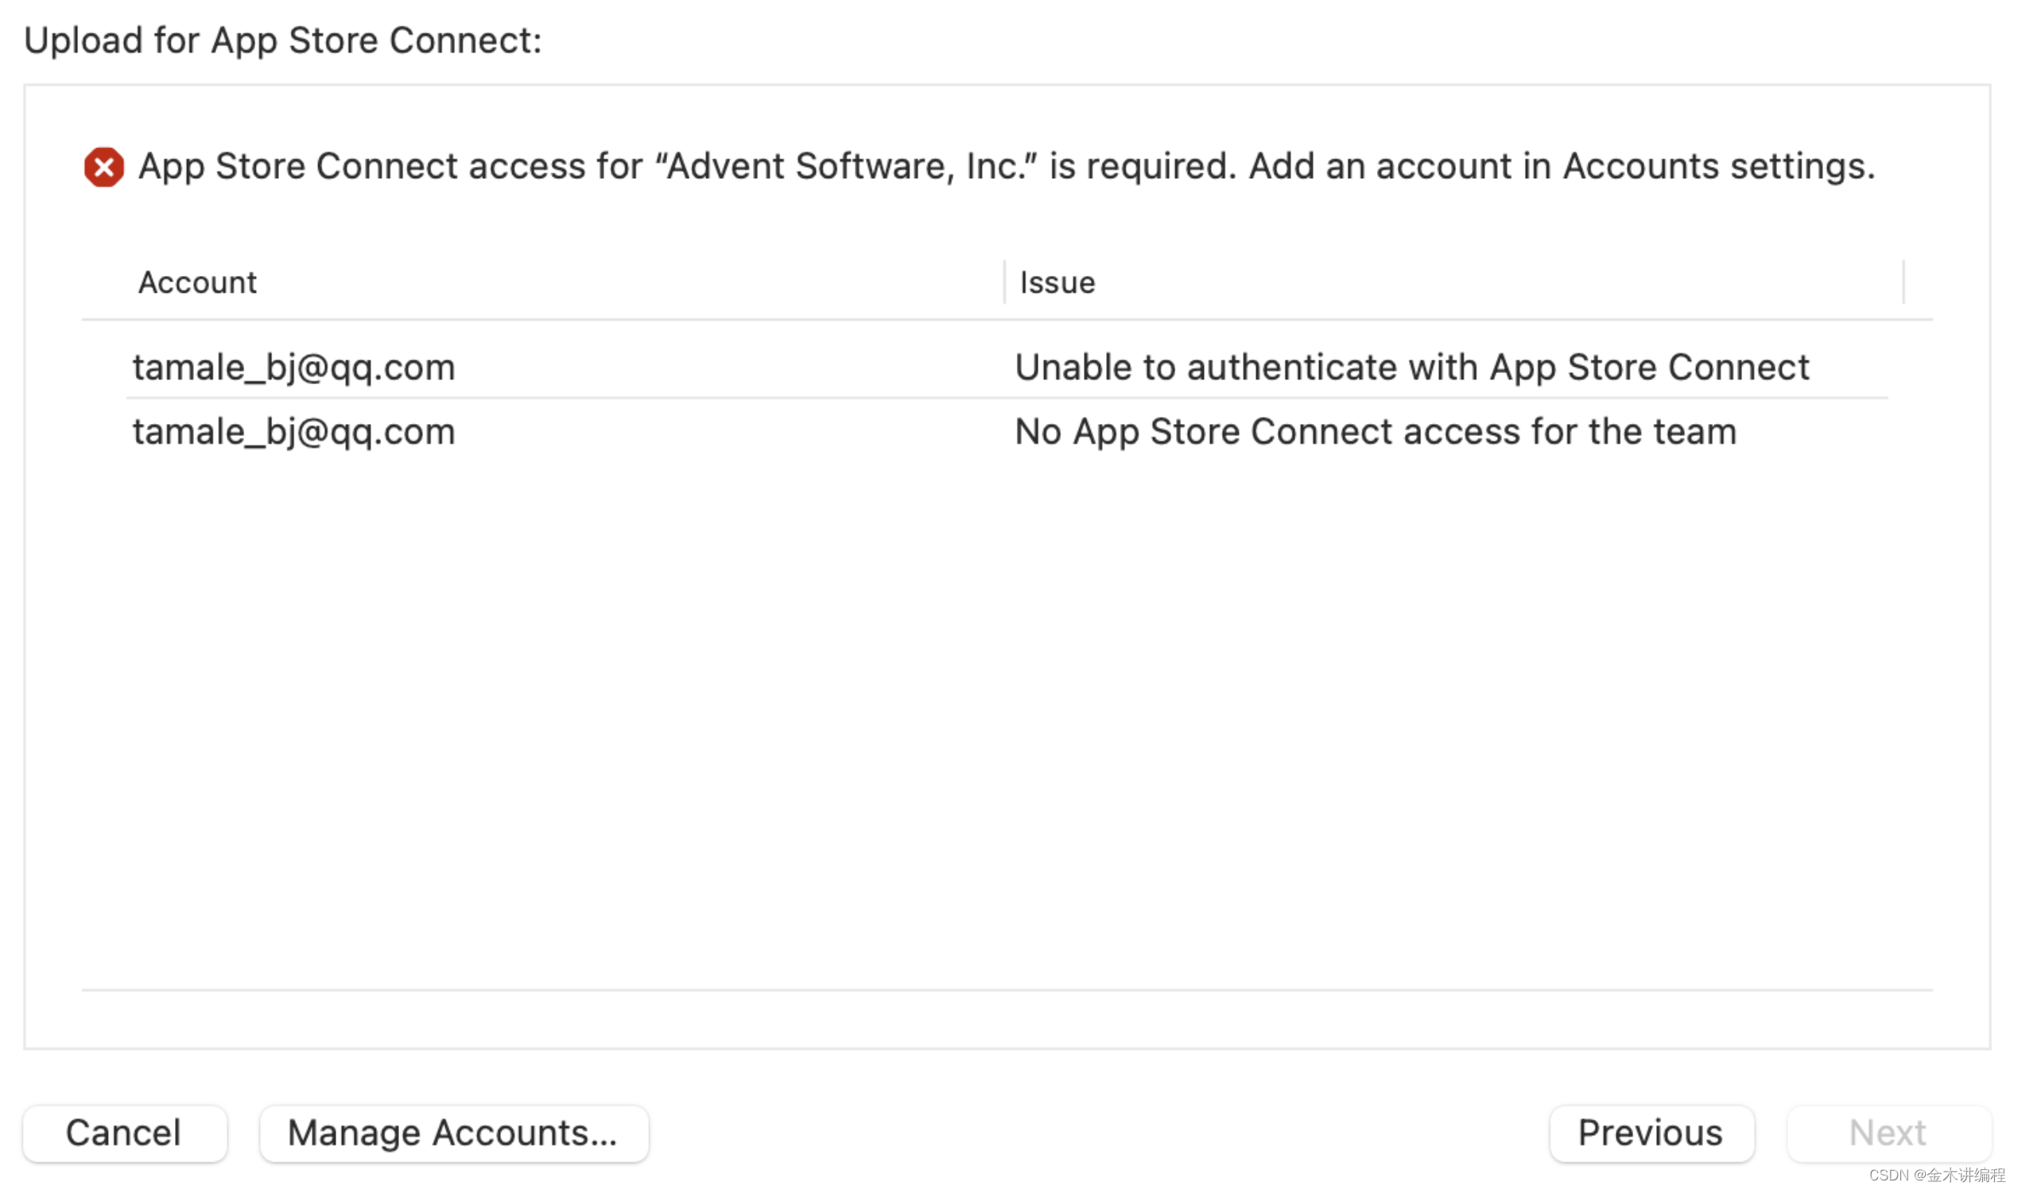This screenshot has height=1190, width=2018.
Task: Click the 'Accounts settings' phrase in the error
Action: point(1717,167)
